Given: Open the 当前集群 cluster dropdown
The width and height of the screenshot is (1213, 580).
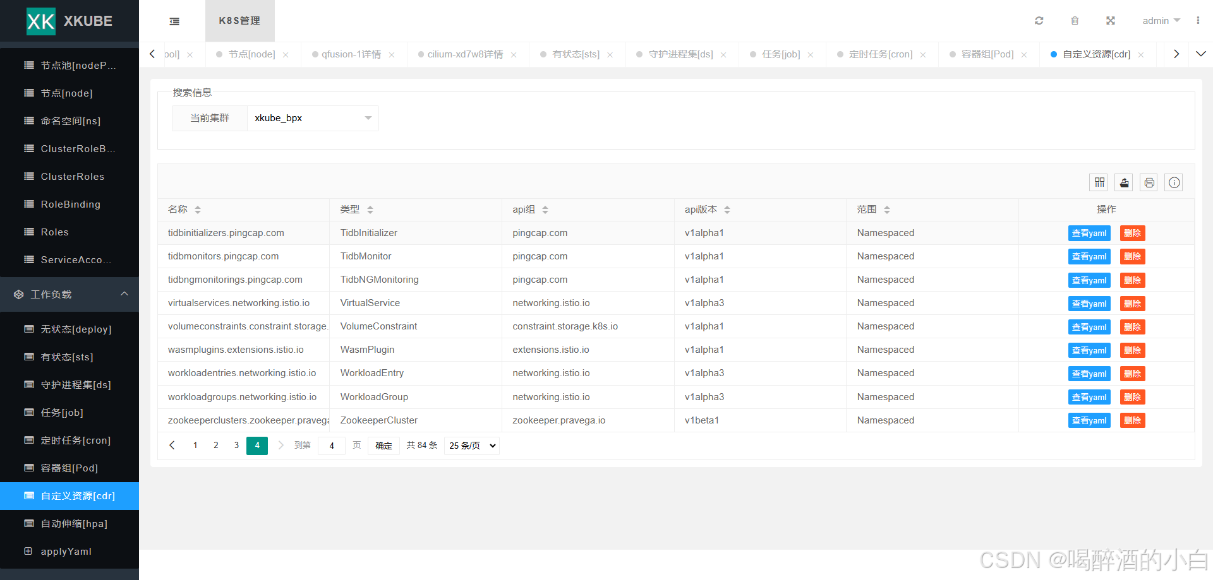Looking at the screenshot, I should click(x=312, y=118).
